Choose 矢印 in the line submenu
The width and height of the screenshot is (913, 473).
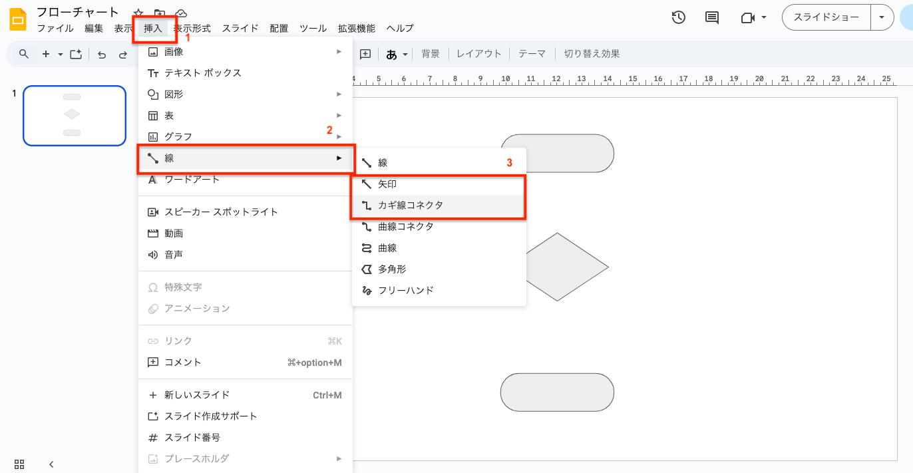pos(387,184)
